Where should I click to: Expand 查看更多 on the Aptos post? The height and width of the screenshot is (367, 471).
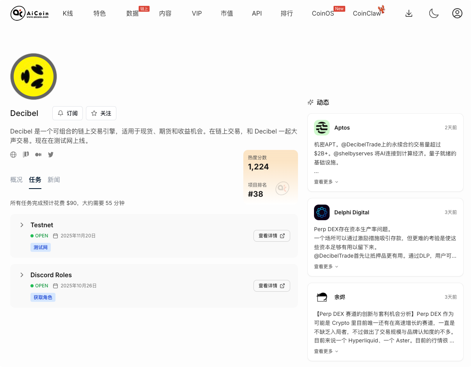326,182
